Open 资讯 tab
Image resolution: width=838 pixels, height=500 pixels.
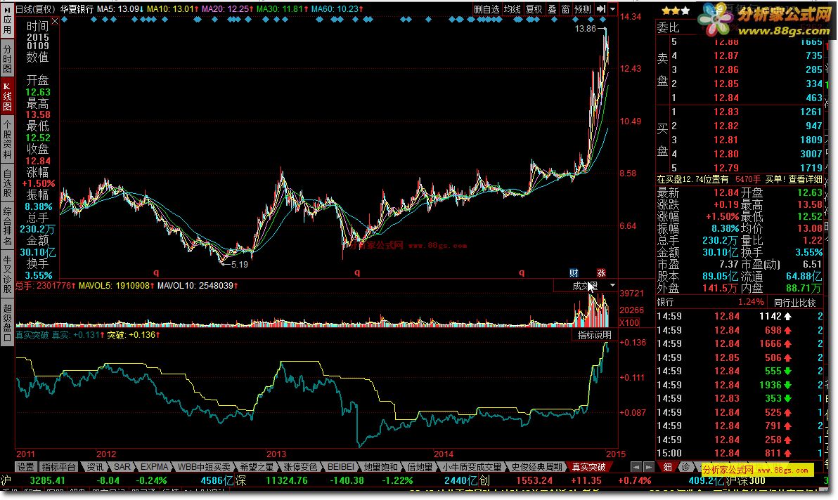[95, 467]
